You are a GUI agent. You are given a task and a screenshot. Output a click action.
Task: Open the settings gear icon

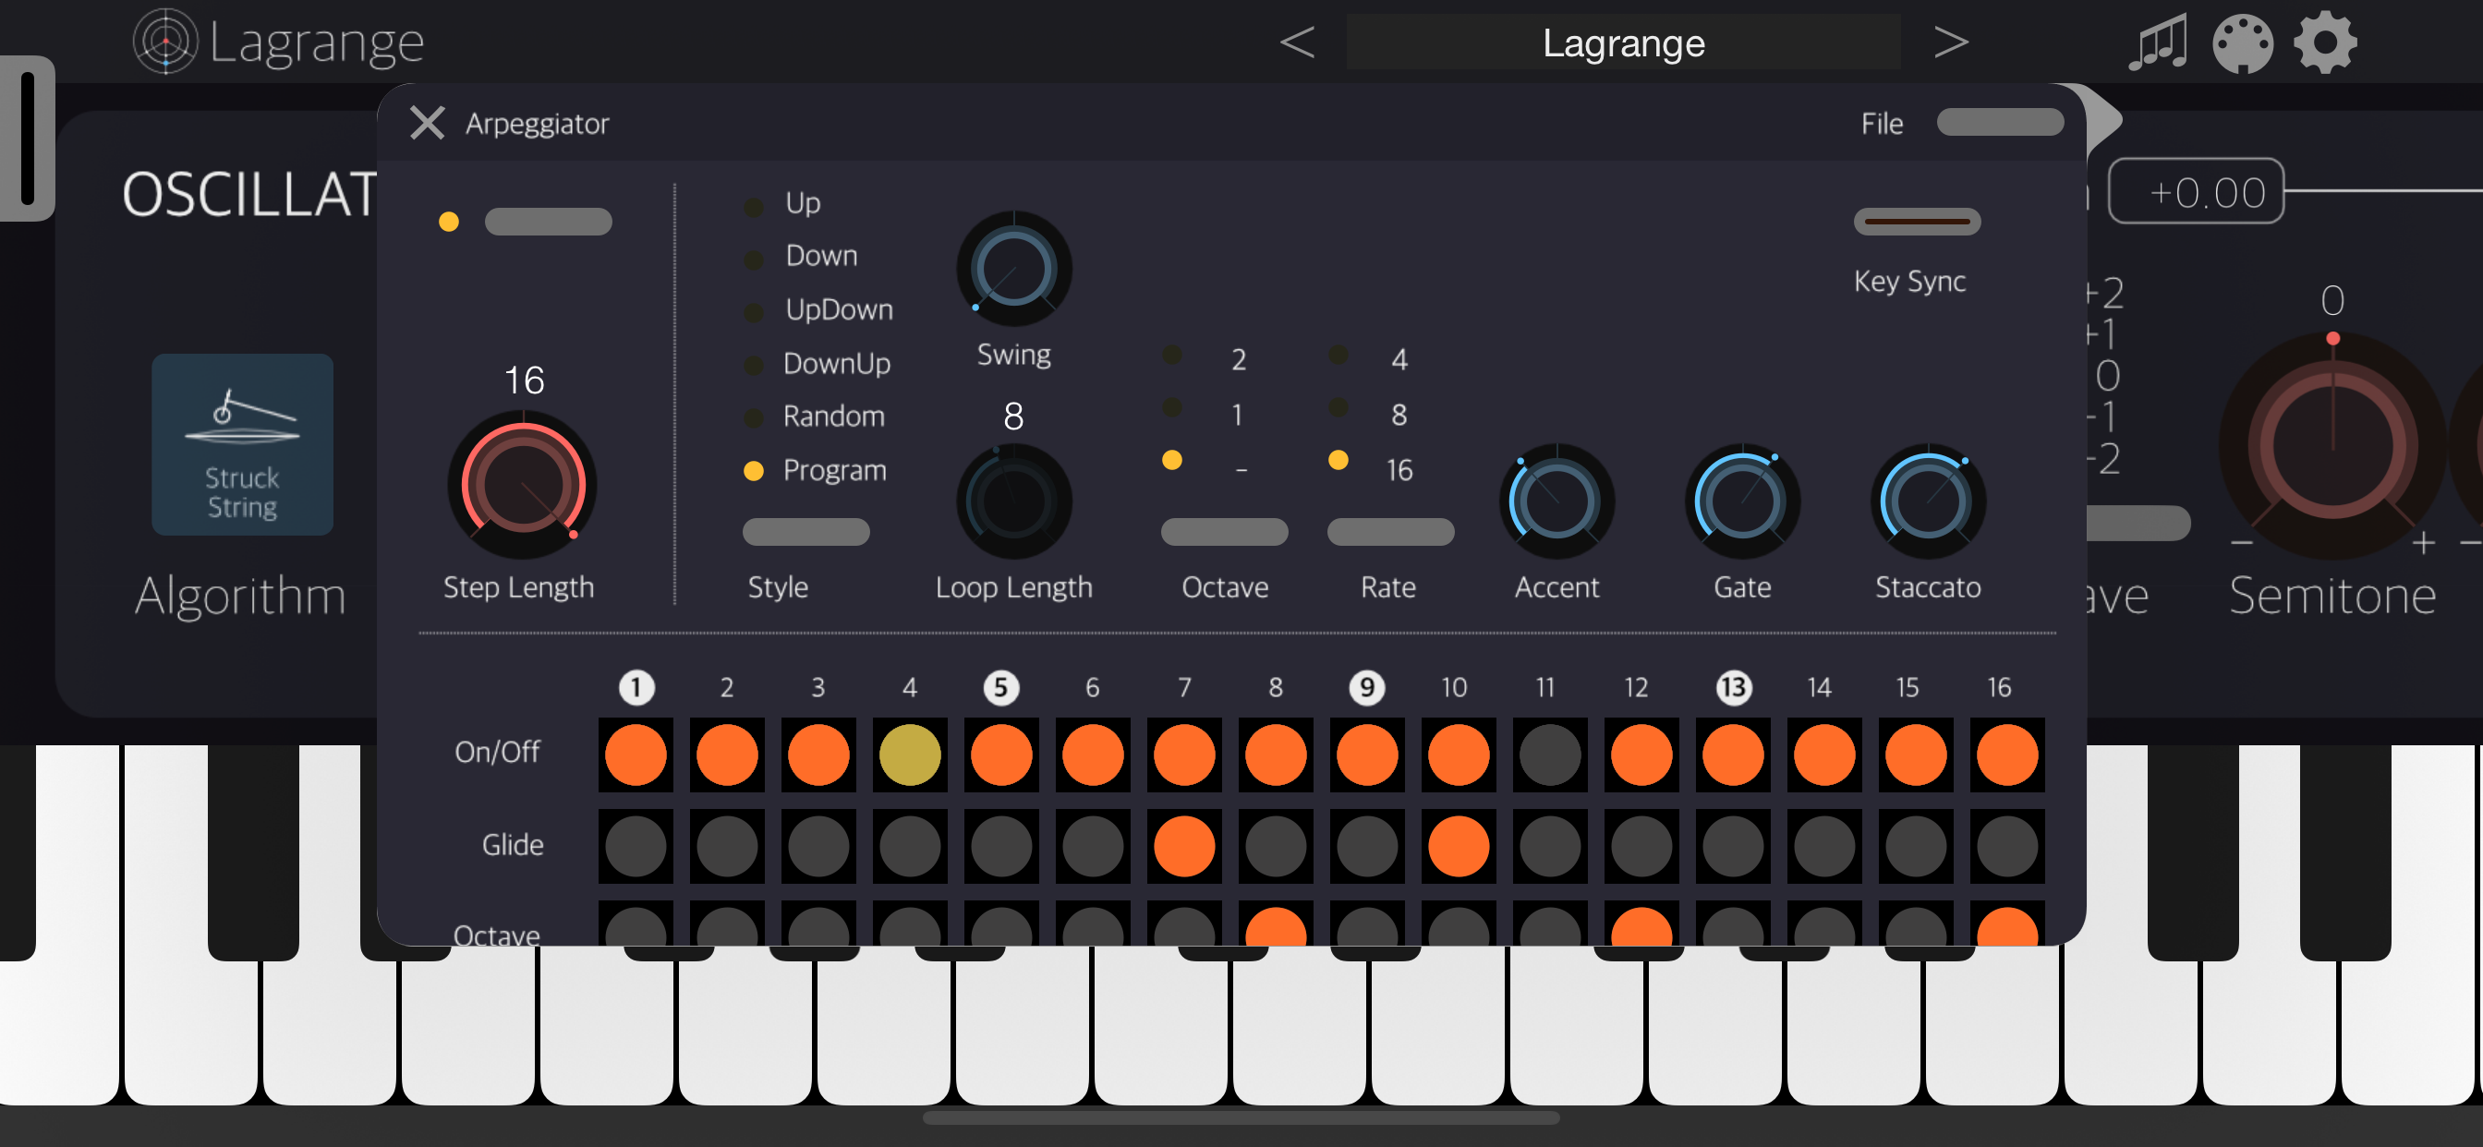point(2324,42)
